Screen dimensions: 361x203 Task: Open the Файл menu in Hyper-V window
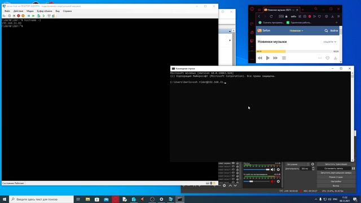click(x=7, y=11)
